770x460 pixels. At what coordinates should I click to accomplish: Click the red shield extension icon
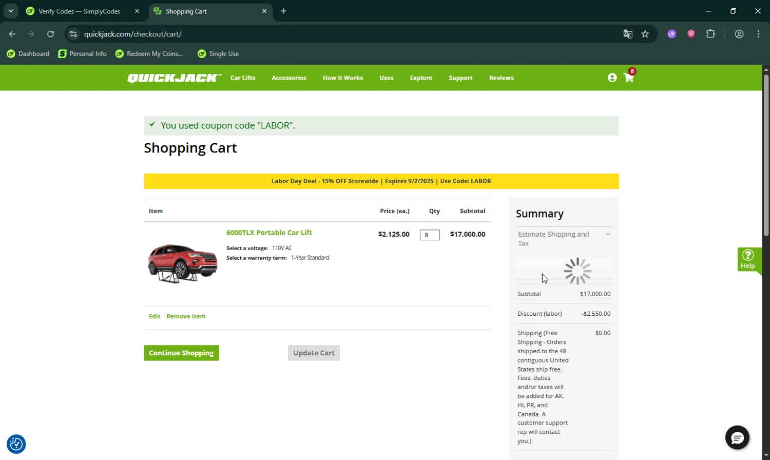click(x=691, y=34)
